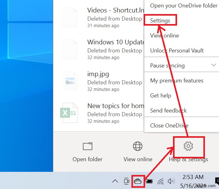Screen dimensions: 219x189
Task: Choose Unlock Personal Vault
Action: [x=177, y=51]
